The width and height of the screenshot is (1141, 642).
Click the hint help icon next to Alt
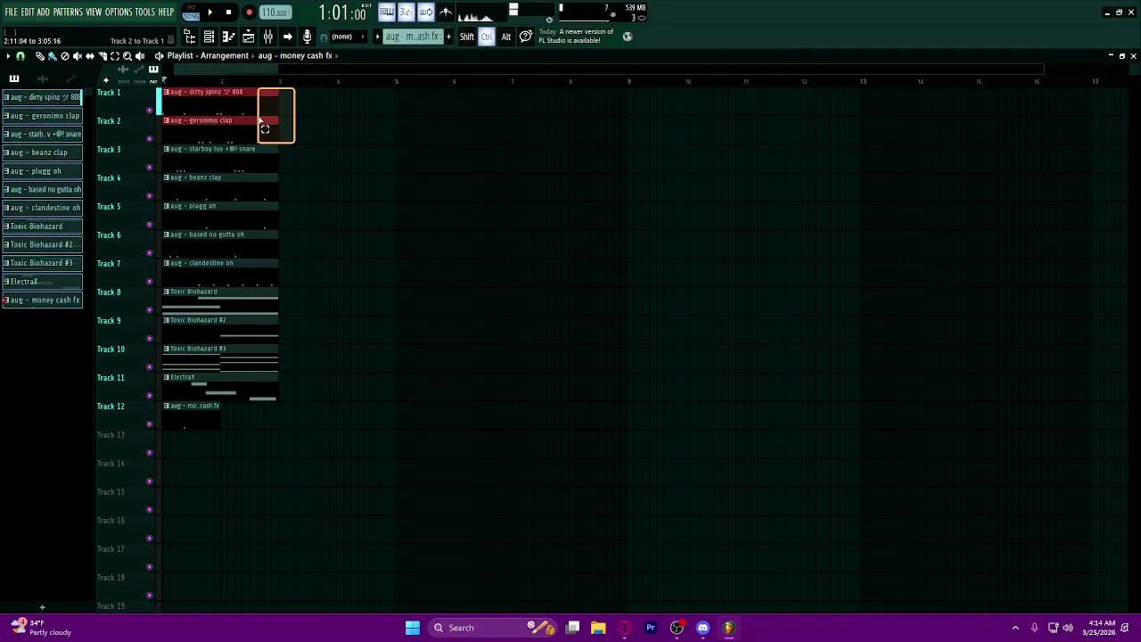tap(526, 37)
